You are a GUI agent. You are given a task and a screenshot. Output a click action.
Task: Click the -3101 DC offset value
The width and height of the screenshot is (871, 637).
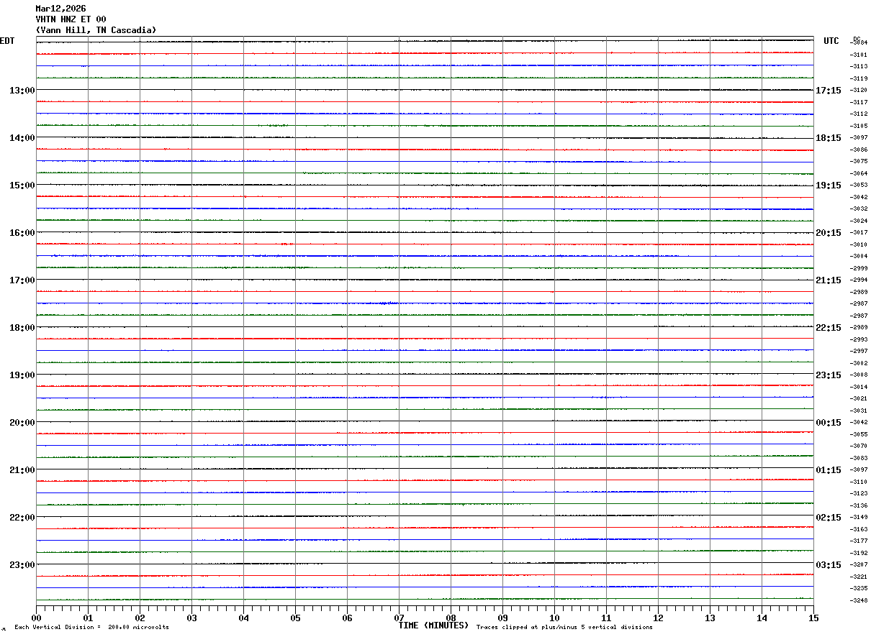pyautogui.click(x=859, y=55)
